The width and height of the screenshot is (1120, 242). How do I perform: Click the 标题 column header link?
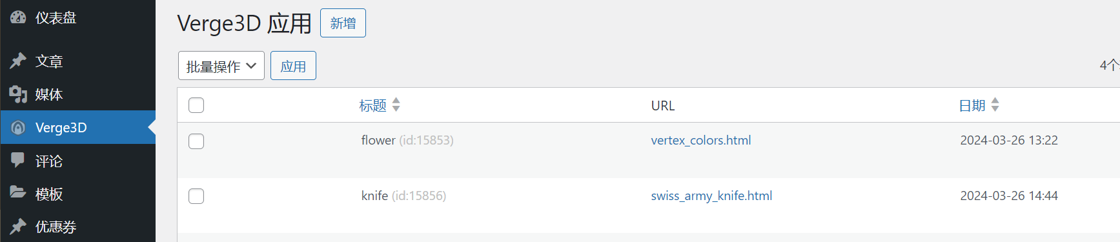[373, 105]
